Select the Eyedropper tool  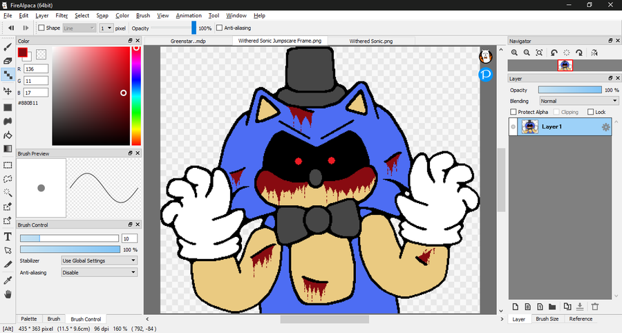(8, 280)
